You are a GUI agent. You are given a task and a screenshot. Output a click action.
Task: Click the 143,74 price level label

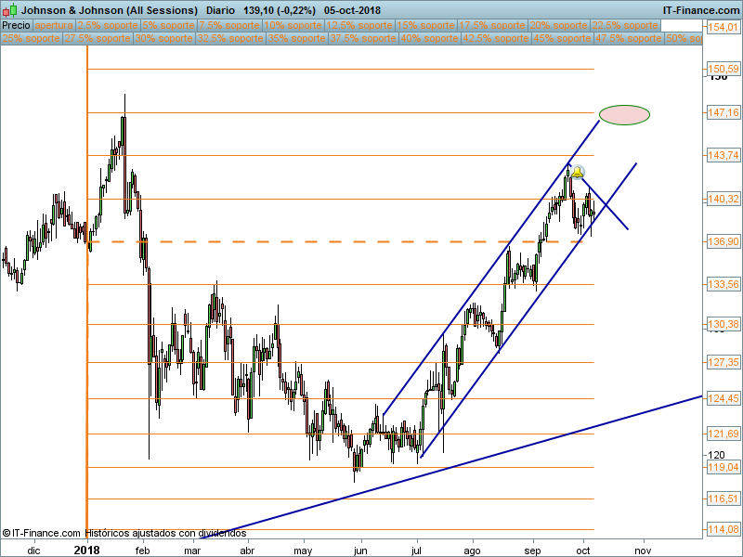click(723, 155)
